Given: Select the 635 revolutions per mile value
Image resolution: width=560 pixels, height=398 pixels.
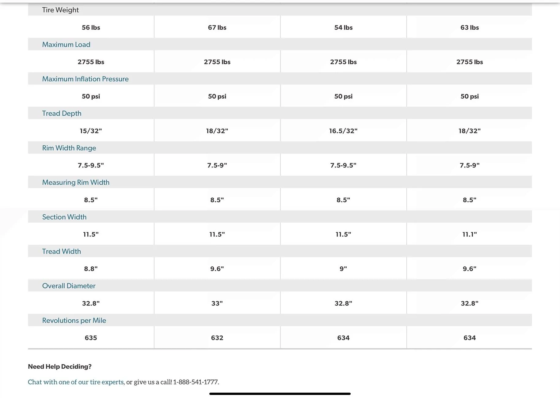Looking at the screenshot, I should pos(91,338).
